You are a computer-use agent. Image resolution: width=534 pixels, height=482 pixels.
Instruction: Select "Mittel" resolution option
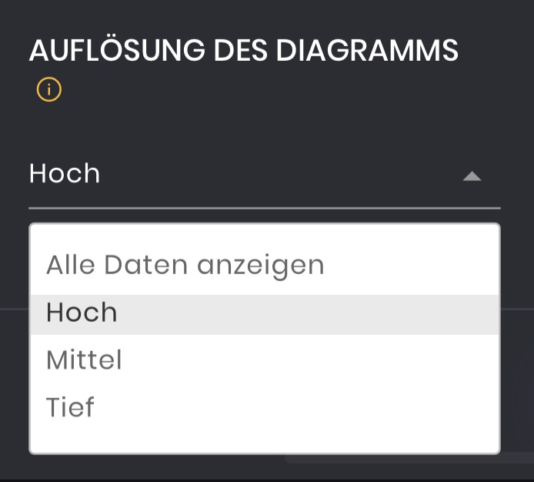coord(85,360)
